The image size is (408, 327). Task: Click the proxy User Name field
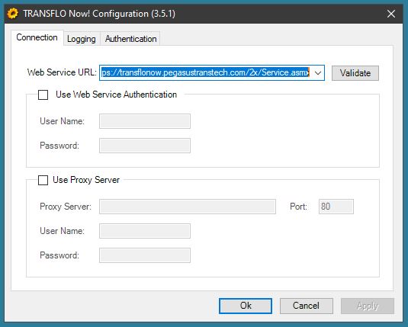(x=145, y=231)
